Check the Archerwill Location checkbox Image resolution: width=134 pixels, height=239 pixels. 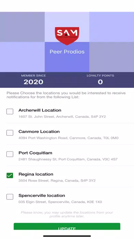point(10,111)
